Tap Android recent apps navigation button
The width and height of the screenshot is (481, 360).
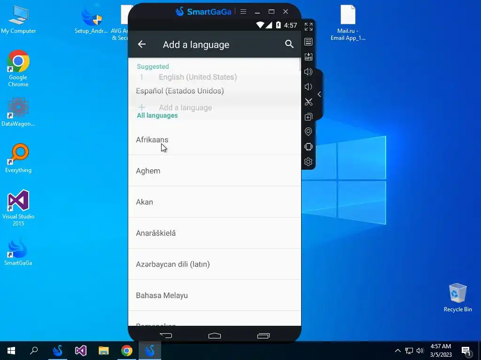pyautogui.click(x=263, y=336)
